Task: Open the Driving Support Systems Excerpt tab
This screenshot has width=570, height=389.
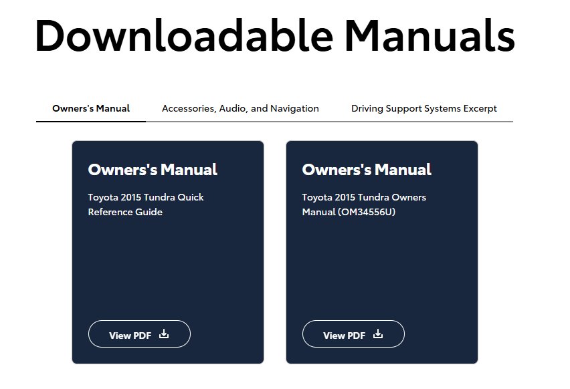Action: pos(424,108)
